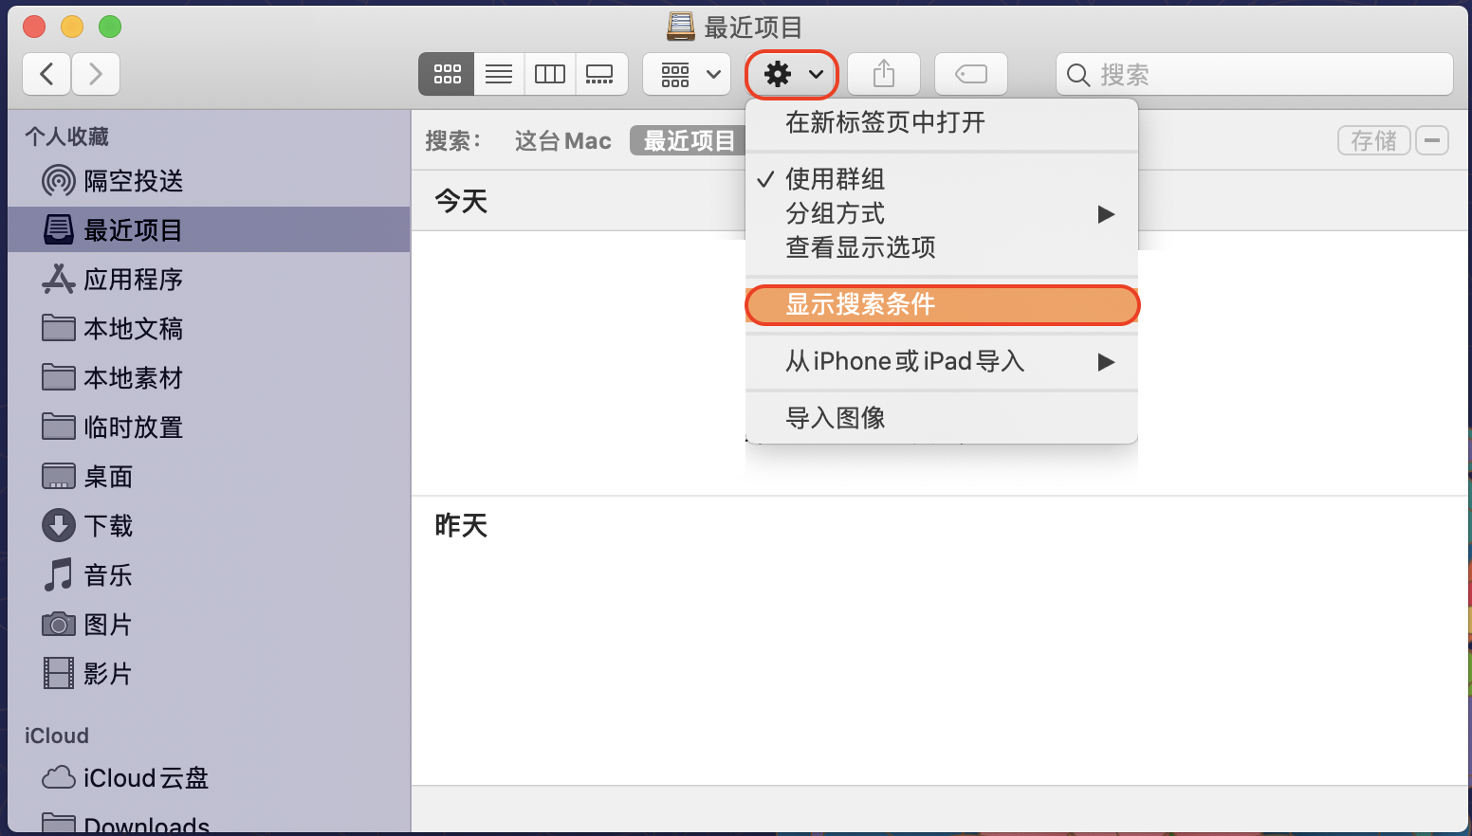
Task: Select 最近项目 search scope
Action: coord(689,141)
